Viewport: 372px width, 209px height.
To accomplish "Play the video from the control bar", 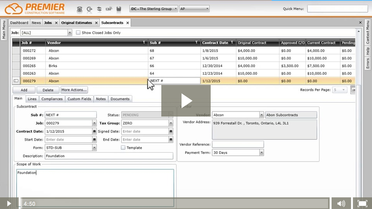I will [x=9, y=203].
